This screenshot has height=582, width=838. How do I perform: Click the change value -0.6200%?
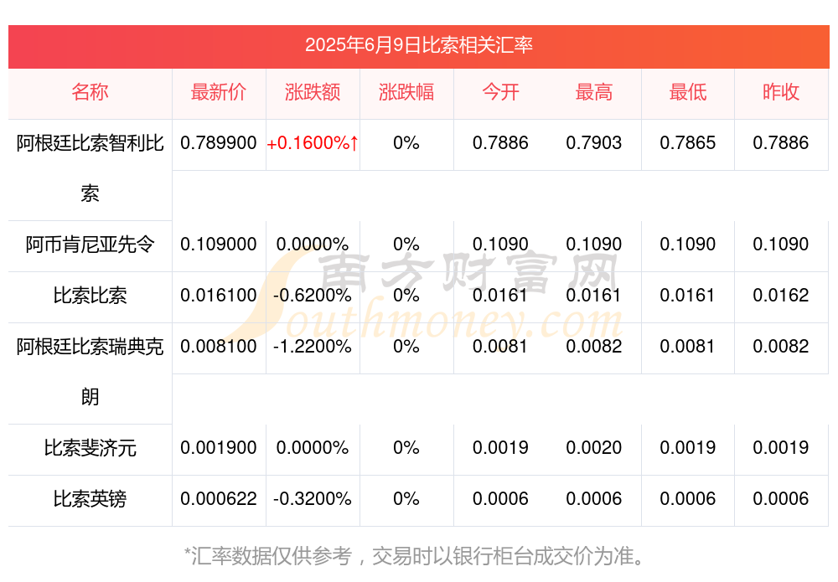tap(312, 296)
